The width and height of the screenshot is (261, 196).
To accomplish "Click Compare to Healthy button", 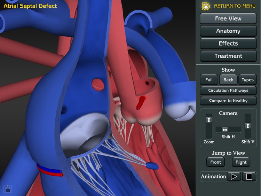I will coord(228,101).
